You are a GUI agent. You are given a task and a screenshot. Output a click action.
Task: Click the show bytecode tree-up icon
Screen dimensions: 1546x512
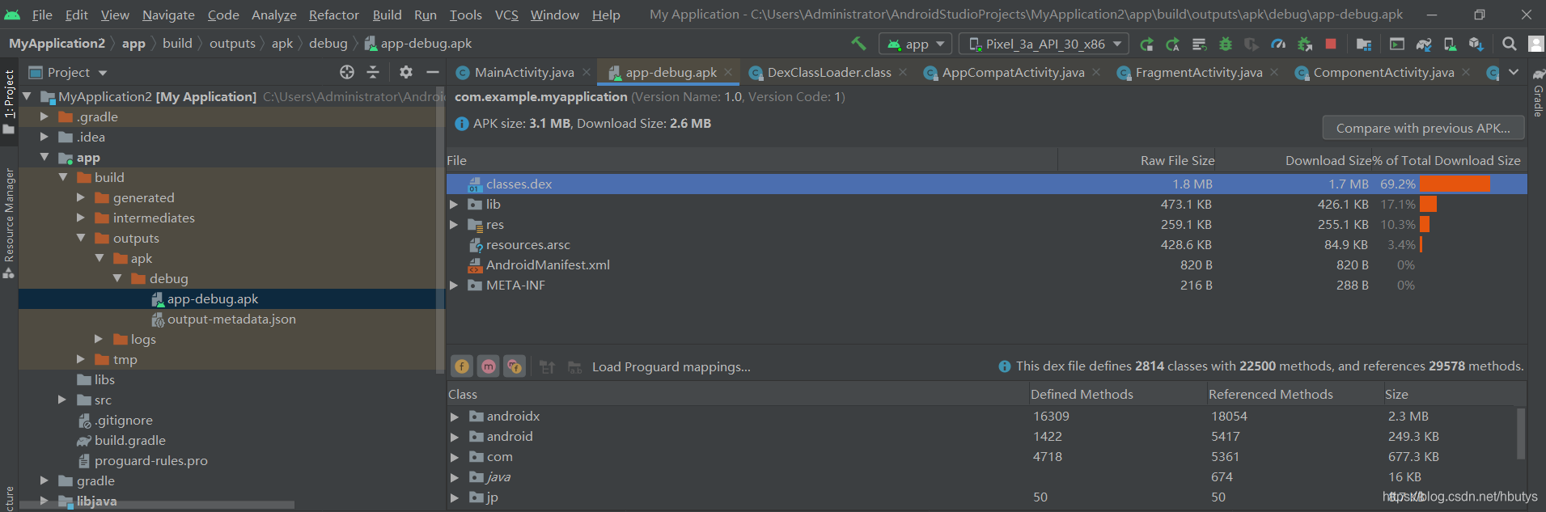pyautogui.click(x=548, y=367)
